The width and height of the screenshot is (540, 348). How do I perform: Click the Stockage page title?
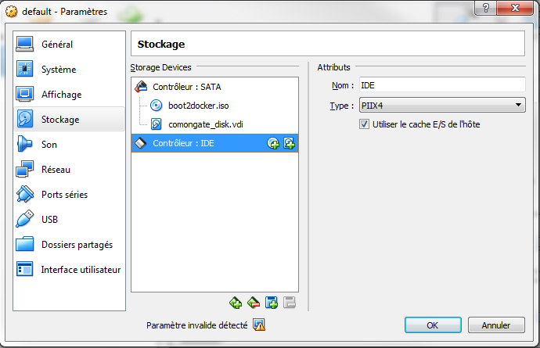pyautogui.click(x=161, y=44)
